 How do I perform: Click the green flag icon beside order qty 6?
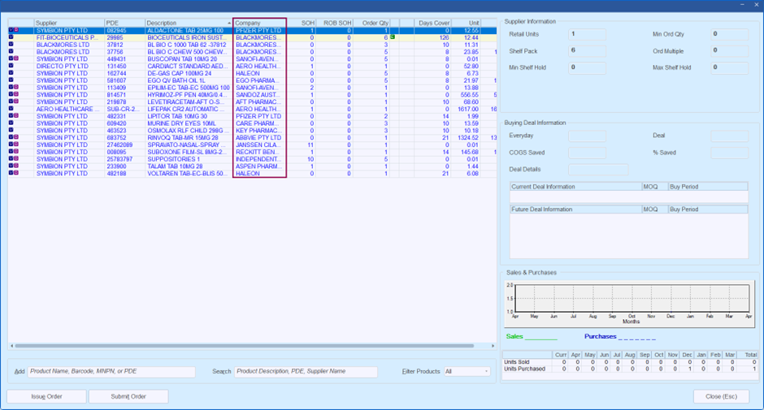click(x=393, y=37)
